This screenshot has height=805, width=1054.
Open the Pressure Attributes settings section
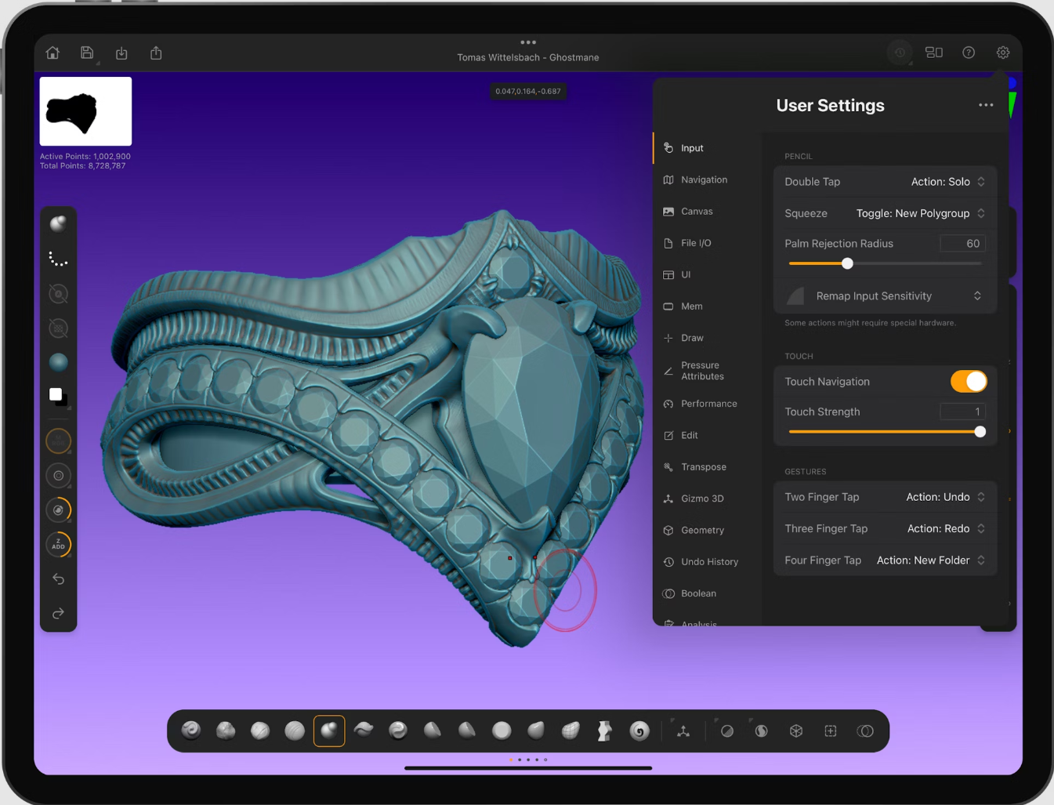click(704, 370)
